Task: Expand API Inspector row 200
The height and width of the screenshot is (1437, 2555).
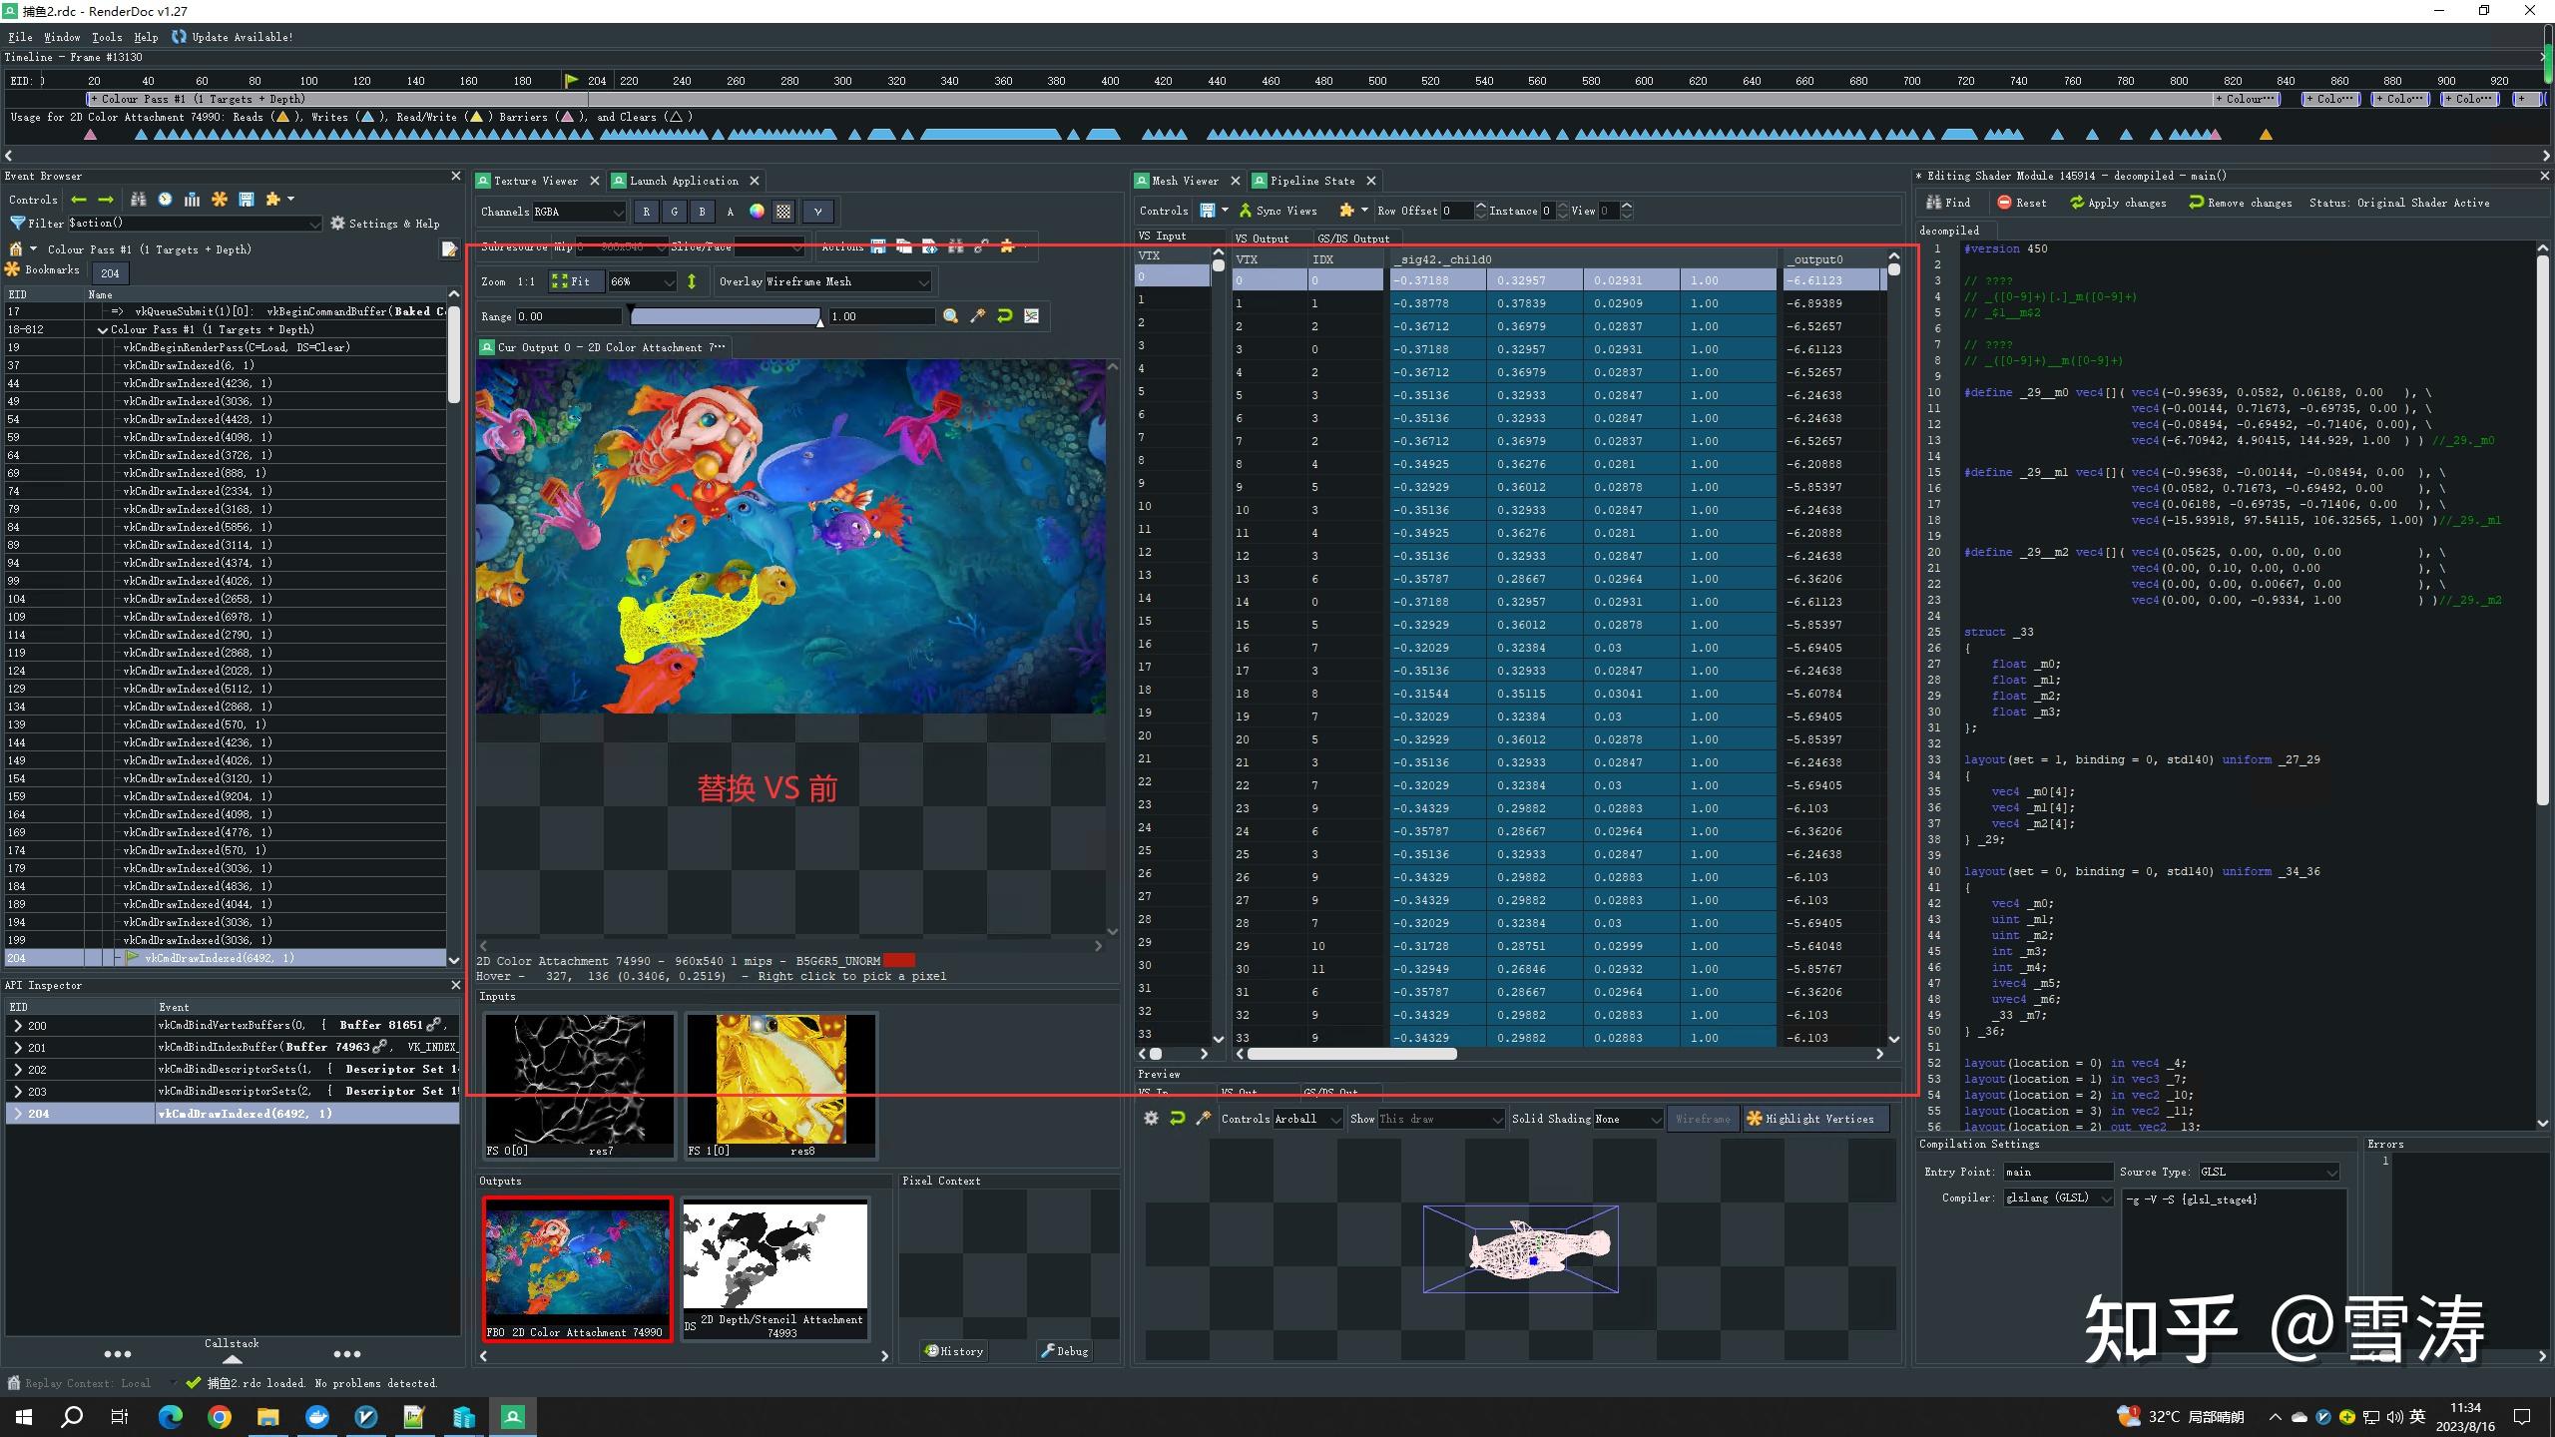Action: [17, 1026]
